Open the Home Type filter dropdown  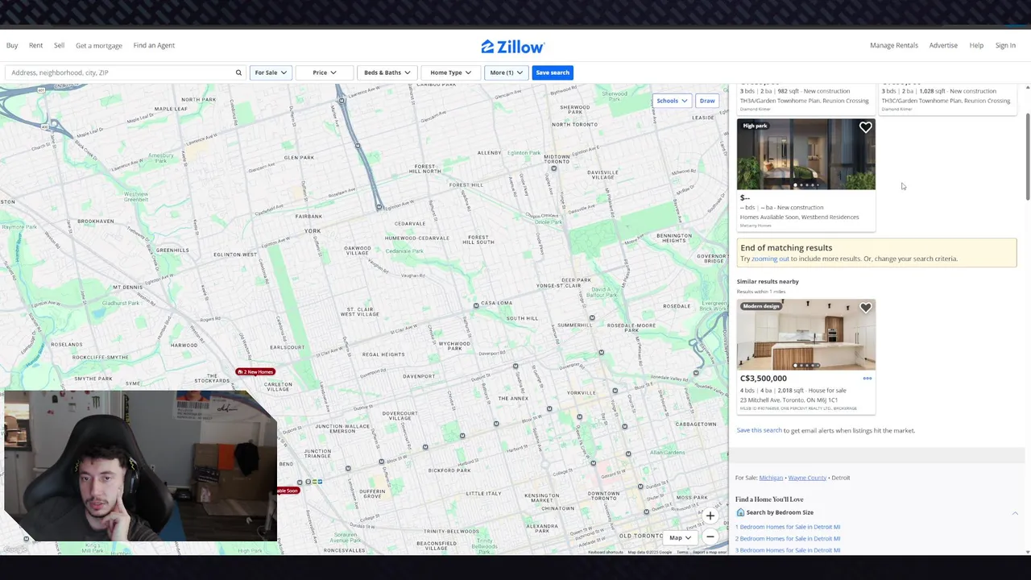click(x=450, y=72)
